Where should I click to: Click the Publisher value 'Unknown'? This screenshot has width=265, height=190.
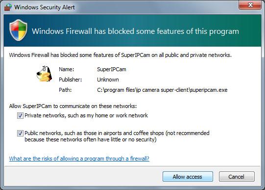[x=108, y=80]
